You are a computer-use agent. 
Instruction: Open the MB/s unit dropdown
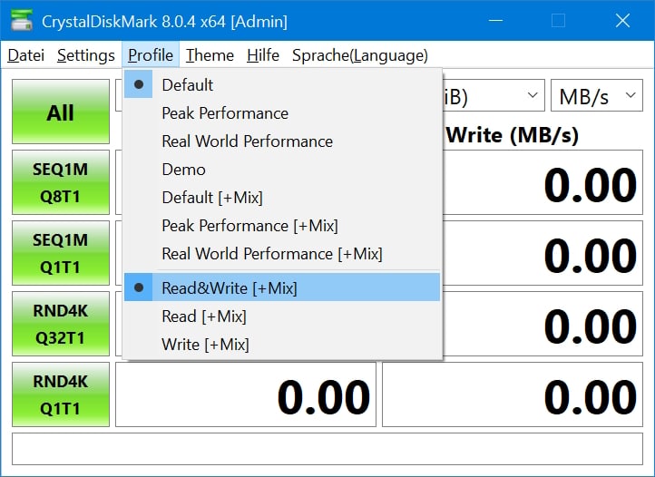[x=597, y=95]
